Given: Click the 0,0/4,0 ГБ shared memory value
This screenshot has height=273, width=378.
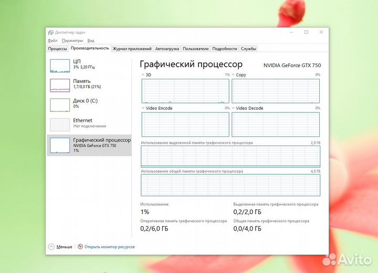Looking at the screenshot, I should pyautogui.click(x=247, y=228).
